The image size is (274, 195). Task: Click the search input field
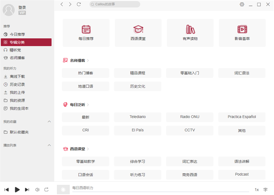(x=115, y=4)
